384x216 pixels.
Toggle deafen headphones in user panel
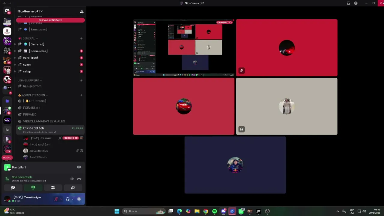pyautogui.click(x=67, y=199)
